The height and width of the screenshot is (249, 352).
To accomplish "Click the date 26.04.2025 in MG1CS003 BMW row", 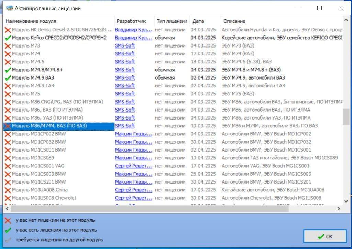I will 203,174.
